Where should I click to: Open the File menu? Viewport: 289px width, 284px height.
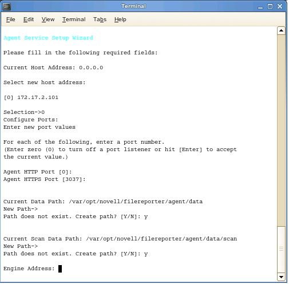coord(11,19)
